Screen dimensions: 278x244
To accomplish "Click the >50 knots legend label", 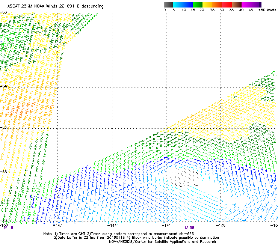I will point(267,10).
